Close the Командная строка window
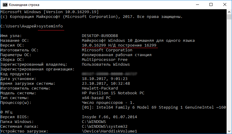This screenshot has height=134, width=232. tap(224, 5)
